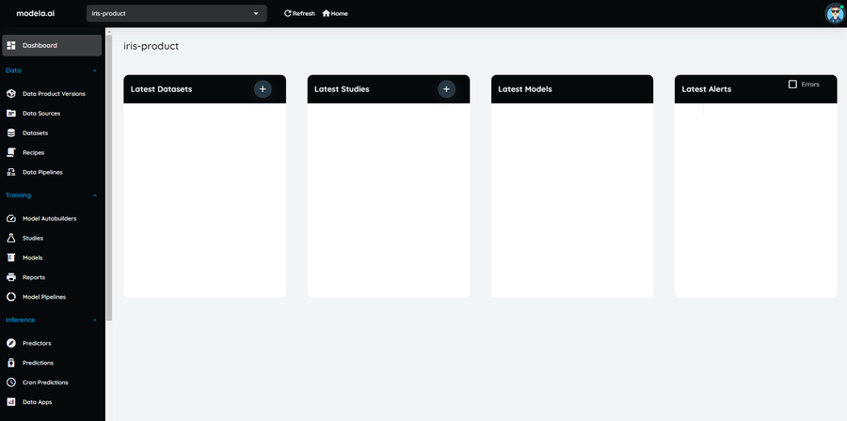Collapse the Training section chevron
Viewport: 847px width, 421px height.
coord(95,195)
